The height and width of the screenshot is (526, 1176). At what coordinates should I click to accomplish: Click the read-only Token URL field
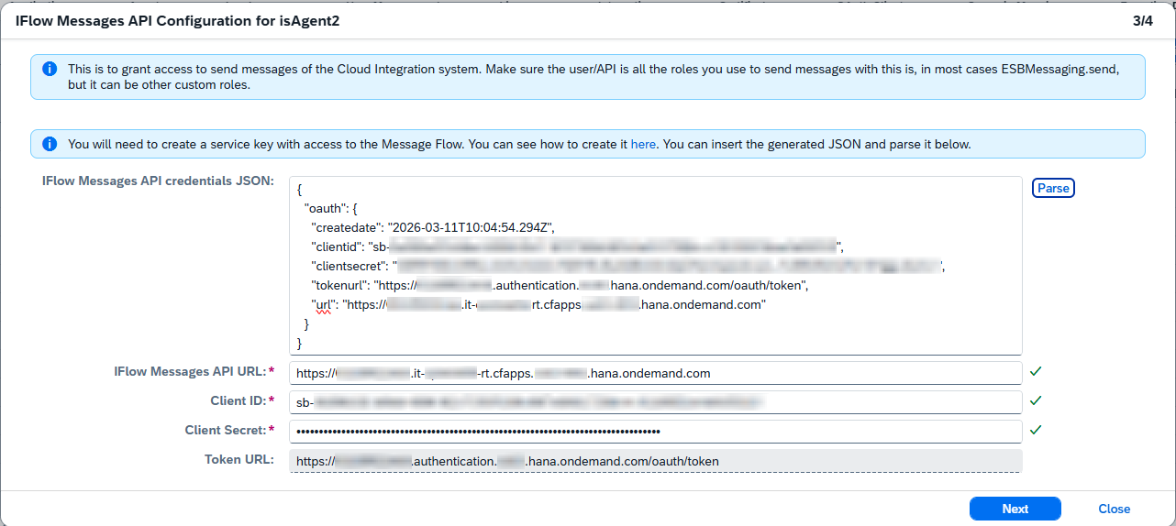point(655,461)
